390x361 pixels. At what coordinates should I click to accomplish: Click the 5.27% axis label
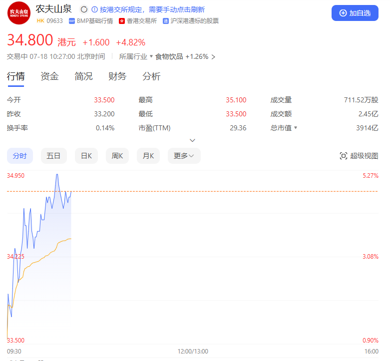coord(371,176)
